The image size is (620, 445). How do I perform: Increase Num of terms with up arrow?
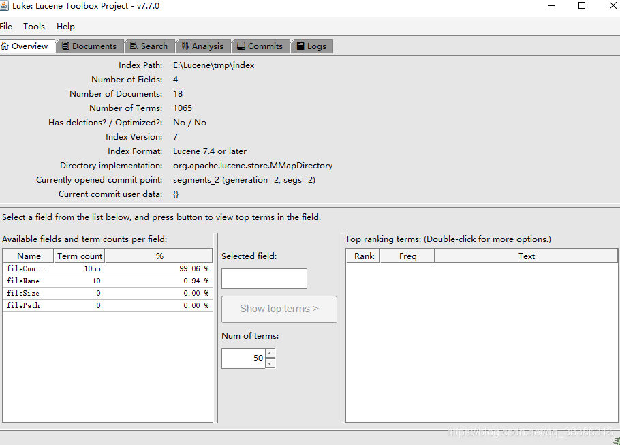point(270,353)
